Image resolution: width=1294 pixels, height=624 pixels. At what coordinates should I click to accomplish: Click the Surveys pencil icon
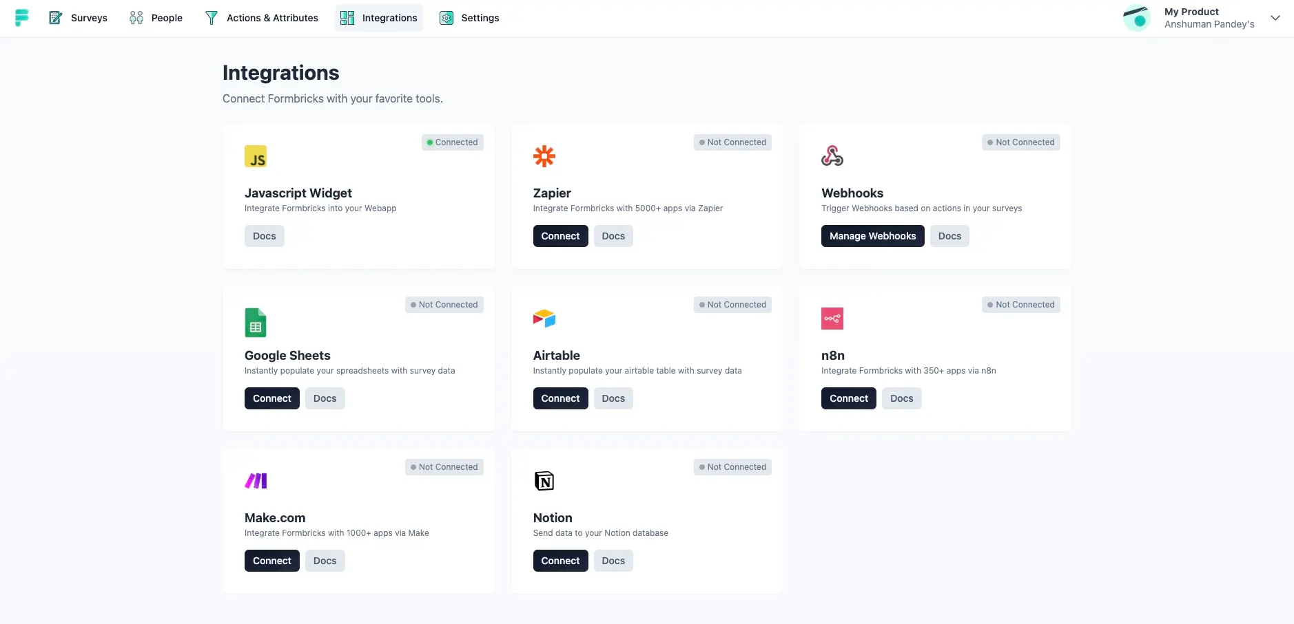56,18
